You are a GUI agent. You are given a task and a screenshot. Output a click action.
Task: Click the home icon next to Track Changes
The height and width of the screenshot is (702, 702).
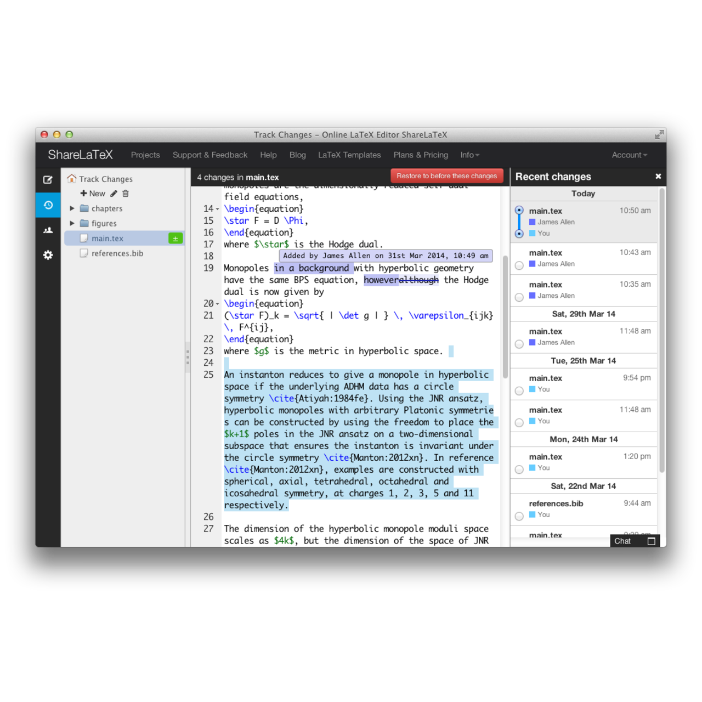tap(71, 178)
